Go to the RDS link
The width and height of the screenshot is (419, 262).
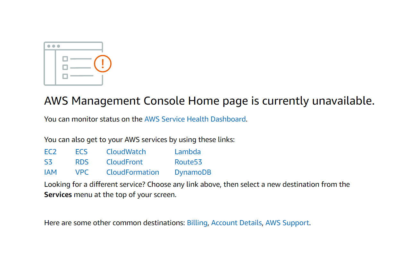tap(82, 162)
